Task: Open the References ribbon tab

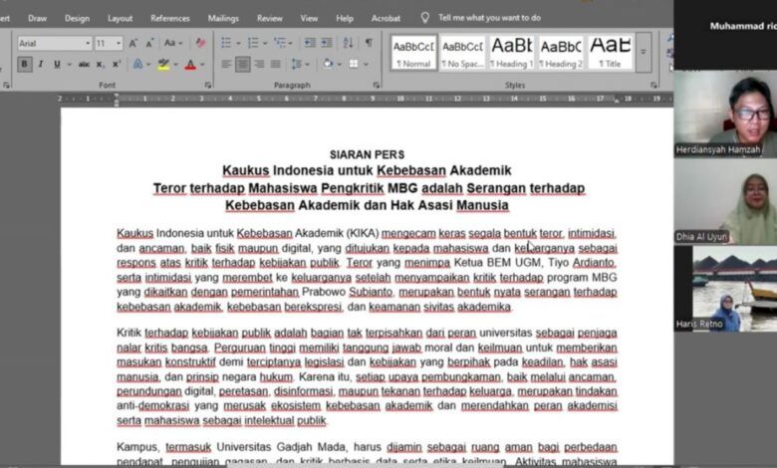Action: (x=169, y=18)
